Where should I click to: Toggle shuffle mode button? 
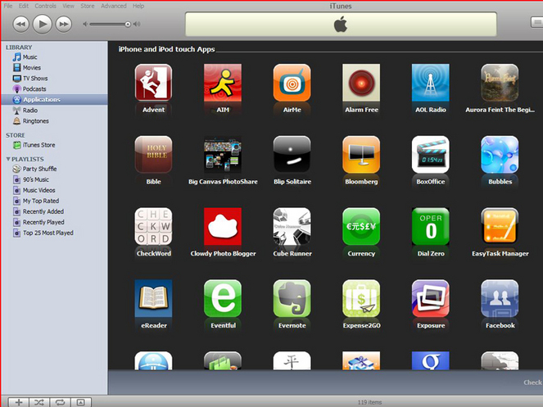pos(39,402)
